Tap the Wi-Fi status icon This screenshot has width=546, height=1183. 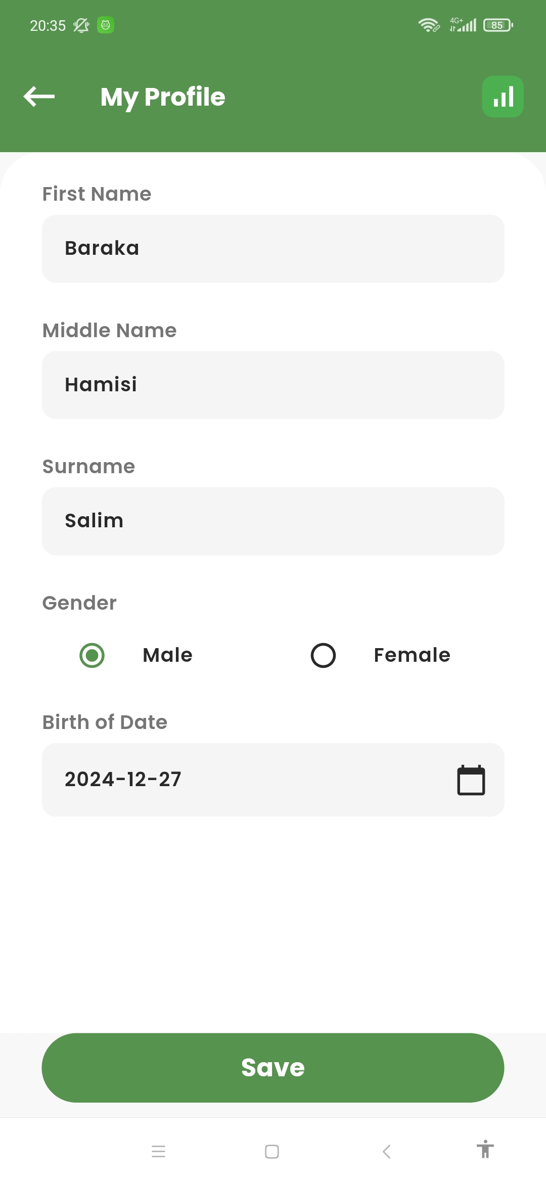coord(428,25)
